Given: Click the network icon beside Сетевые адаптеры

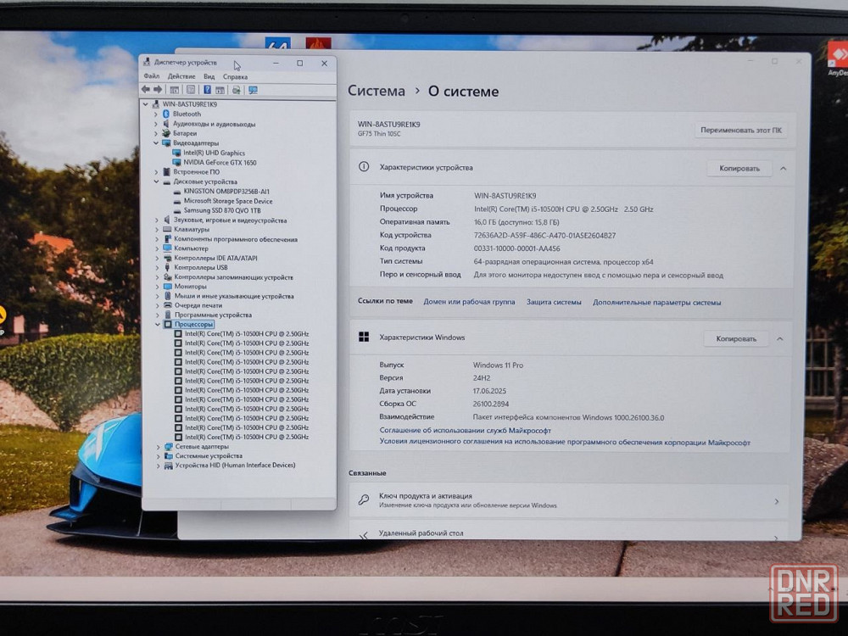Looking at the screenshot, I should [169, 446].
